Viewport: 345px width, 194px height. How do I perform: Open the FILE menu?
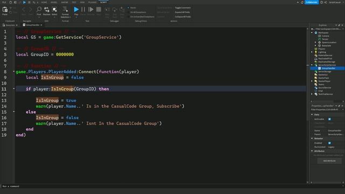point(4,2)
